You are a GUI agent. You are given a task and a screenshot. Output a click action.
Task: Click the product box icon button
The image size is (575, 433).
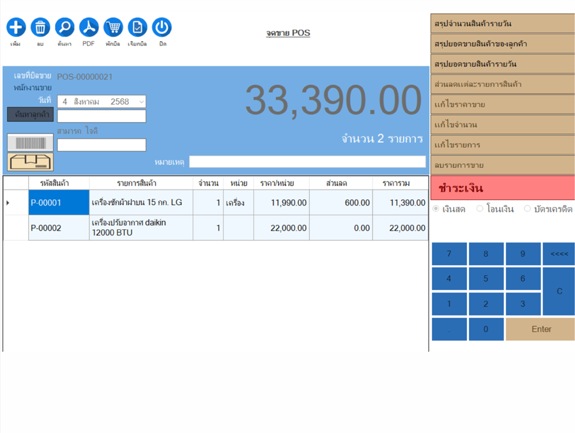click(30, 162)
